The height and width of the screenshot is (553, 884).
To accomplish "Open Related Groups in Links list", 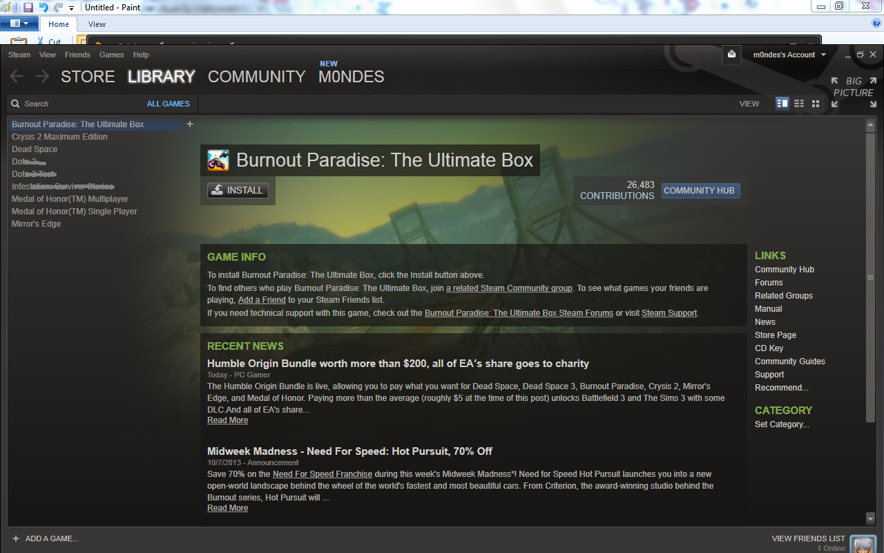I will pyautogui.click(x=784, y=296).
